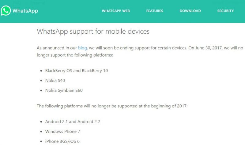Click the Windows Phone 7 list entry

pos(63,132)
